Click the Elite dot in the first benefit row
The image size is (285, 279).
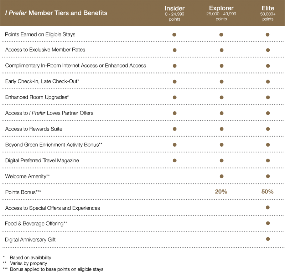268,35
